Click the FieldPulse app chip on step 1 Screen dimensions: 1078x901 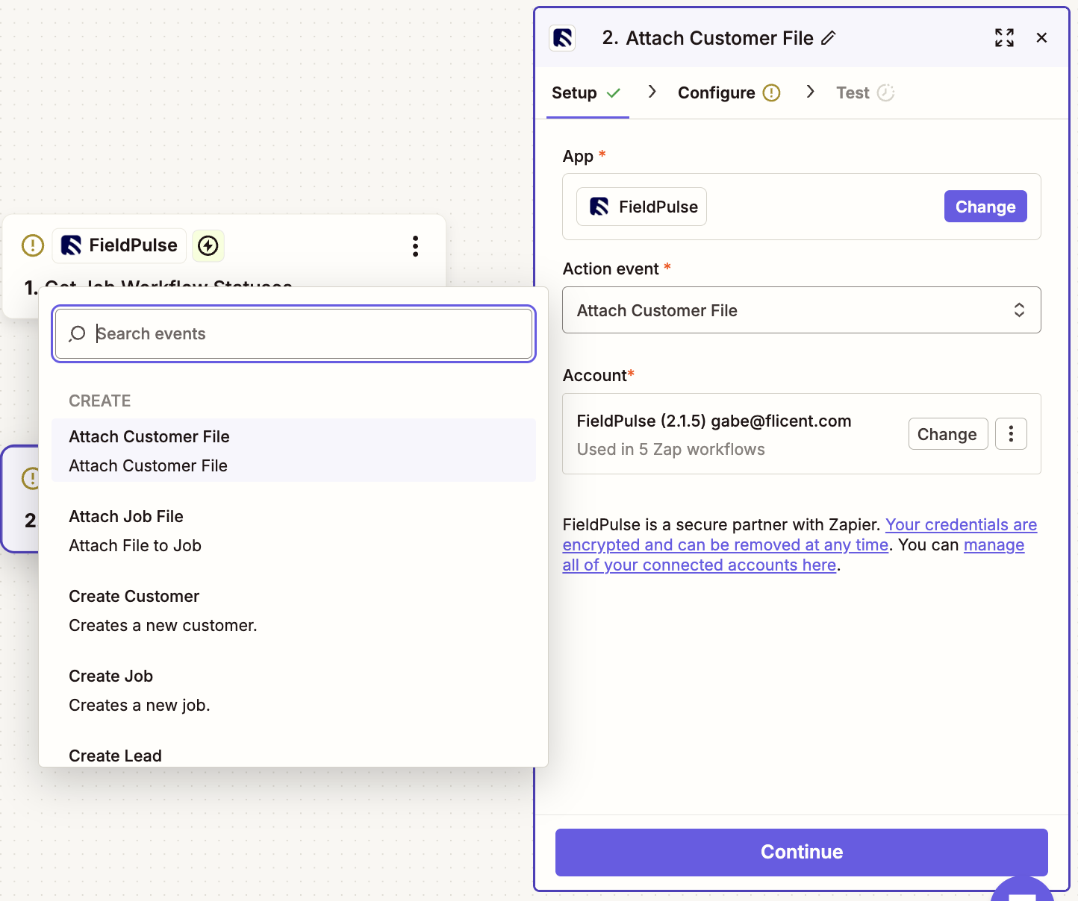(x=119, y=245)
